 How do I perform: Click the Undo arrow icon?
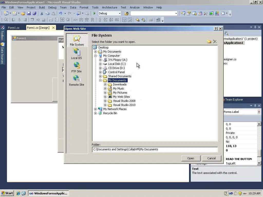click(61, 13)
